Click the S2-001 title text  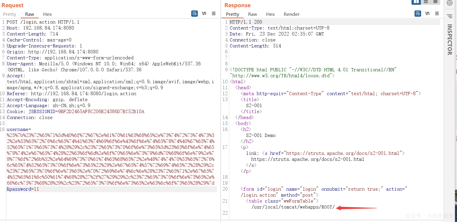pos(254,105)
